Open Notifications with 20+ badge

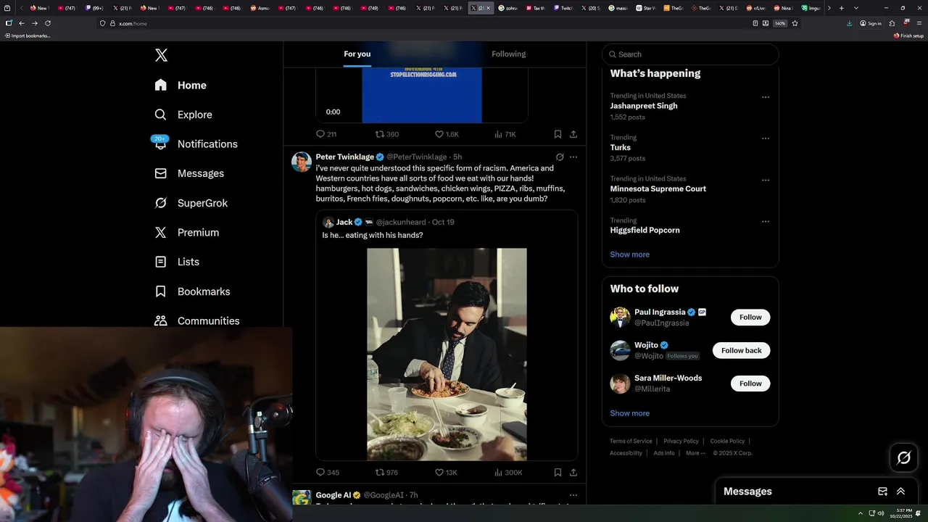click(x=196, y=144)
